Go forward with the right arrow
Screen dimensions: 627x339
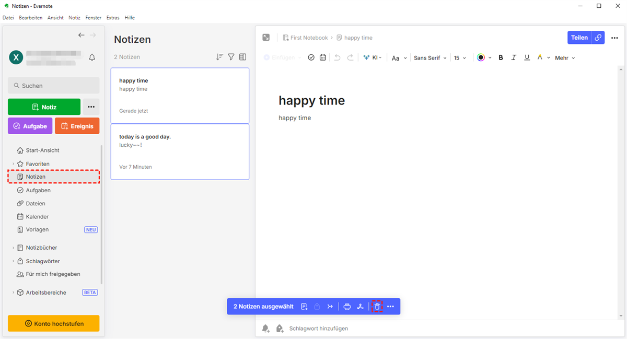click(93, 35)
